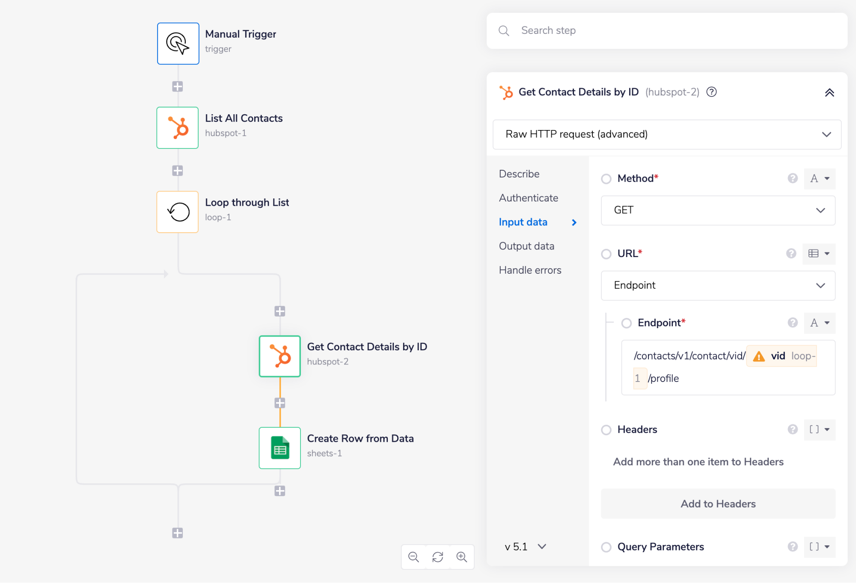Click the Google Sheets icon on Create Row
856x583 pixels.
(x=279, y=448)
